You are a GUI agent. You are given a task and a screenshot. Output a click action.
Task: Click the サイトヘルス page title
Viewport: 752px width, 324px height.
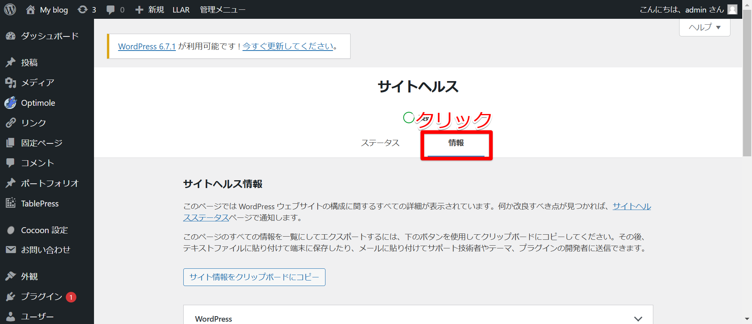418,87
